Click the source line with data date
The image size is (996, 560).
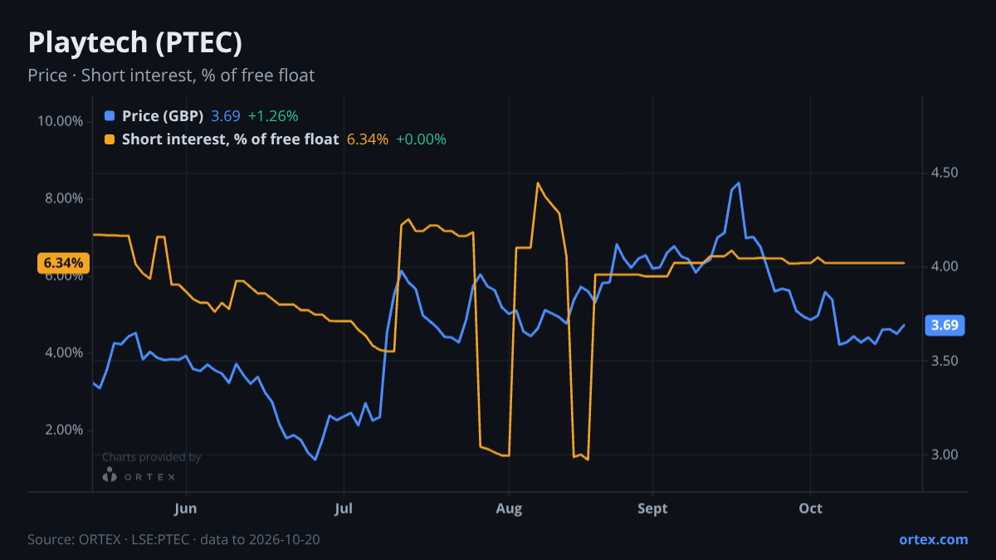tap(173, 539)
